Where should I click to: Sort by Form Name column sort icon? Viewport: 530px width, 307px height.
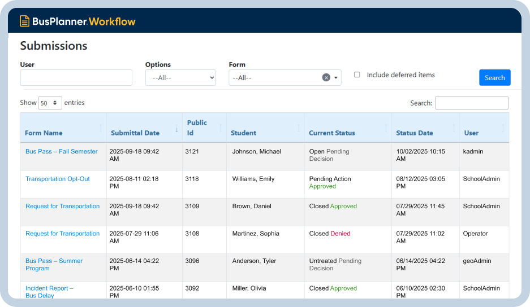(101, 128)
